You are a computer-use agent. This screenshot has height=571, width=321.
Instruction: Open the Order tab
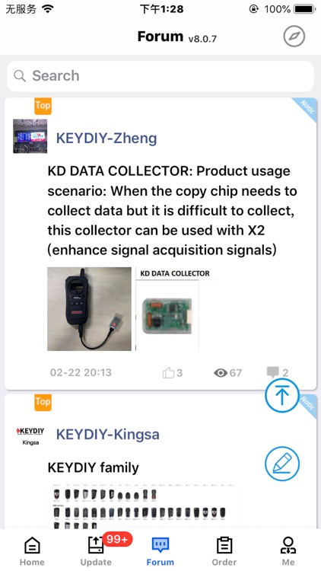click(224, 551)
